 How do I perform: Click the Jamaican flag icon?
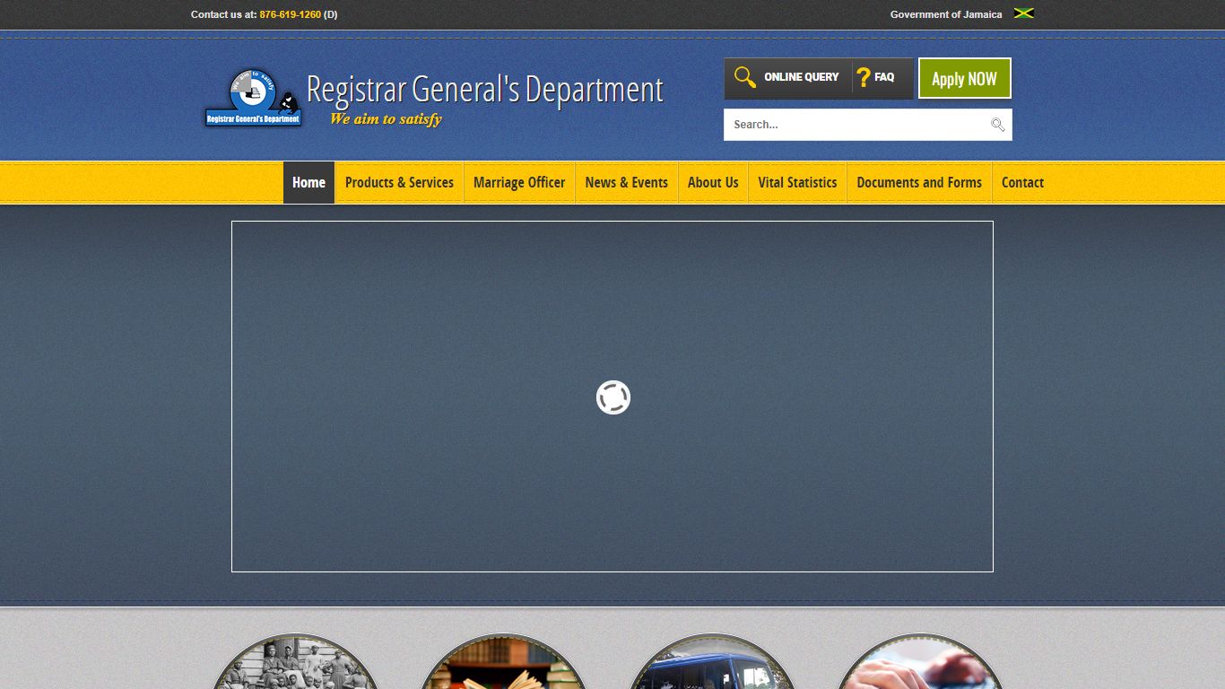tap(1023, 13)
